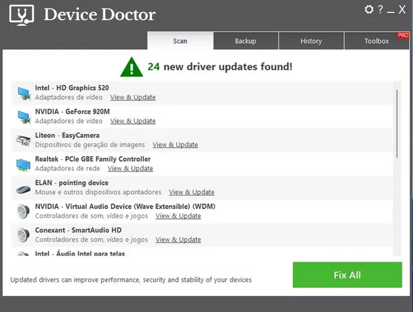Open the History tab
This screenshot has width=413, height=312.
pos(311,41)
